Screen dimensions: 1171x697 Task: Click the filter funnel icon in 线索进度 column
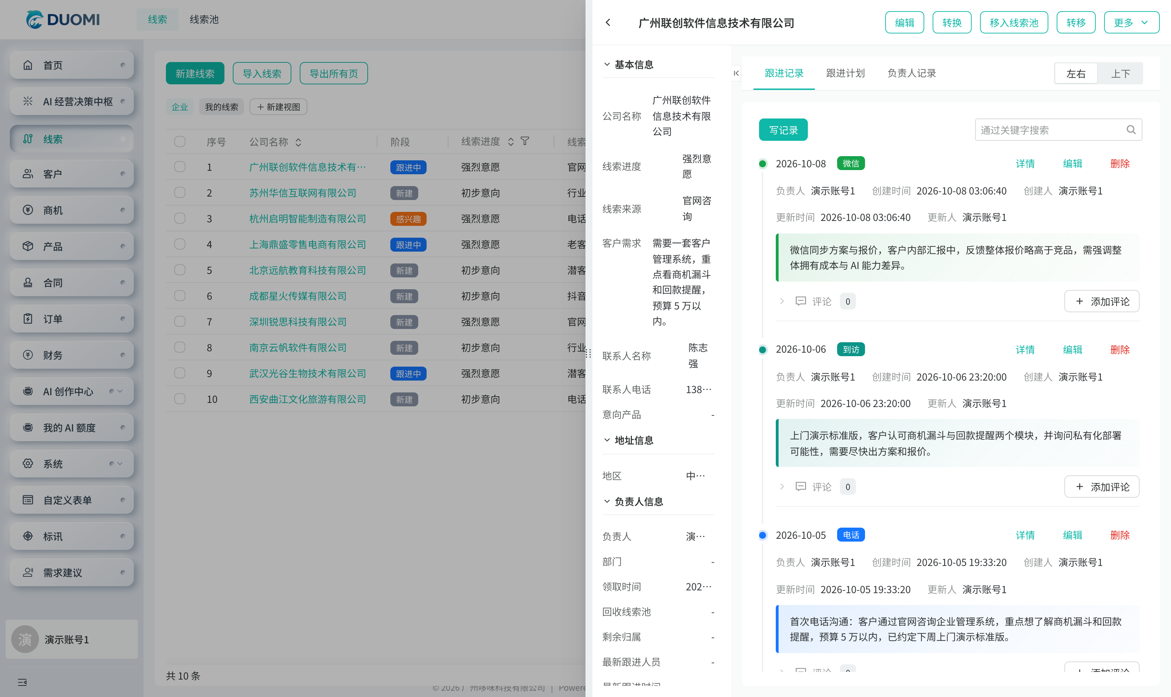click(525, 141)
